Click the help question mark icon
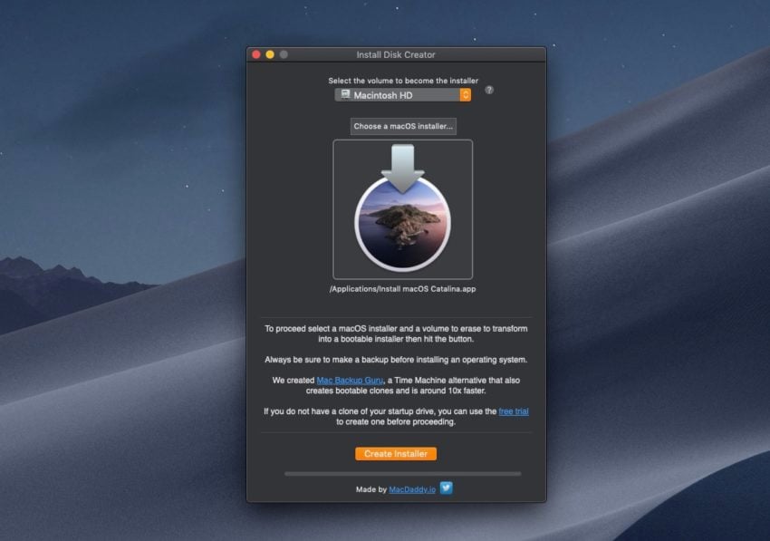Viewport: 770px width, 541px height. [x=489, y=90]
